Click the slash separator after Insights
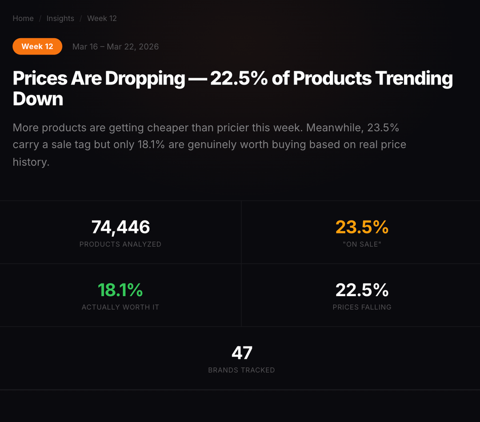Screen dimensions: 480x422 pos(81,18)
